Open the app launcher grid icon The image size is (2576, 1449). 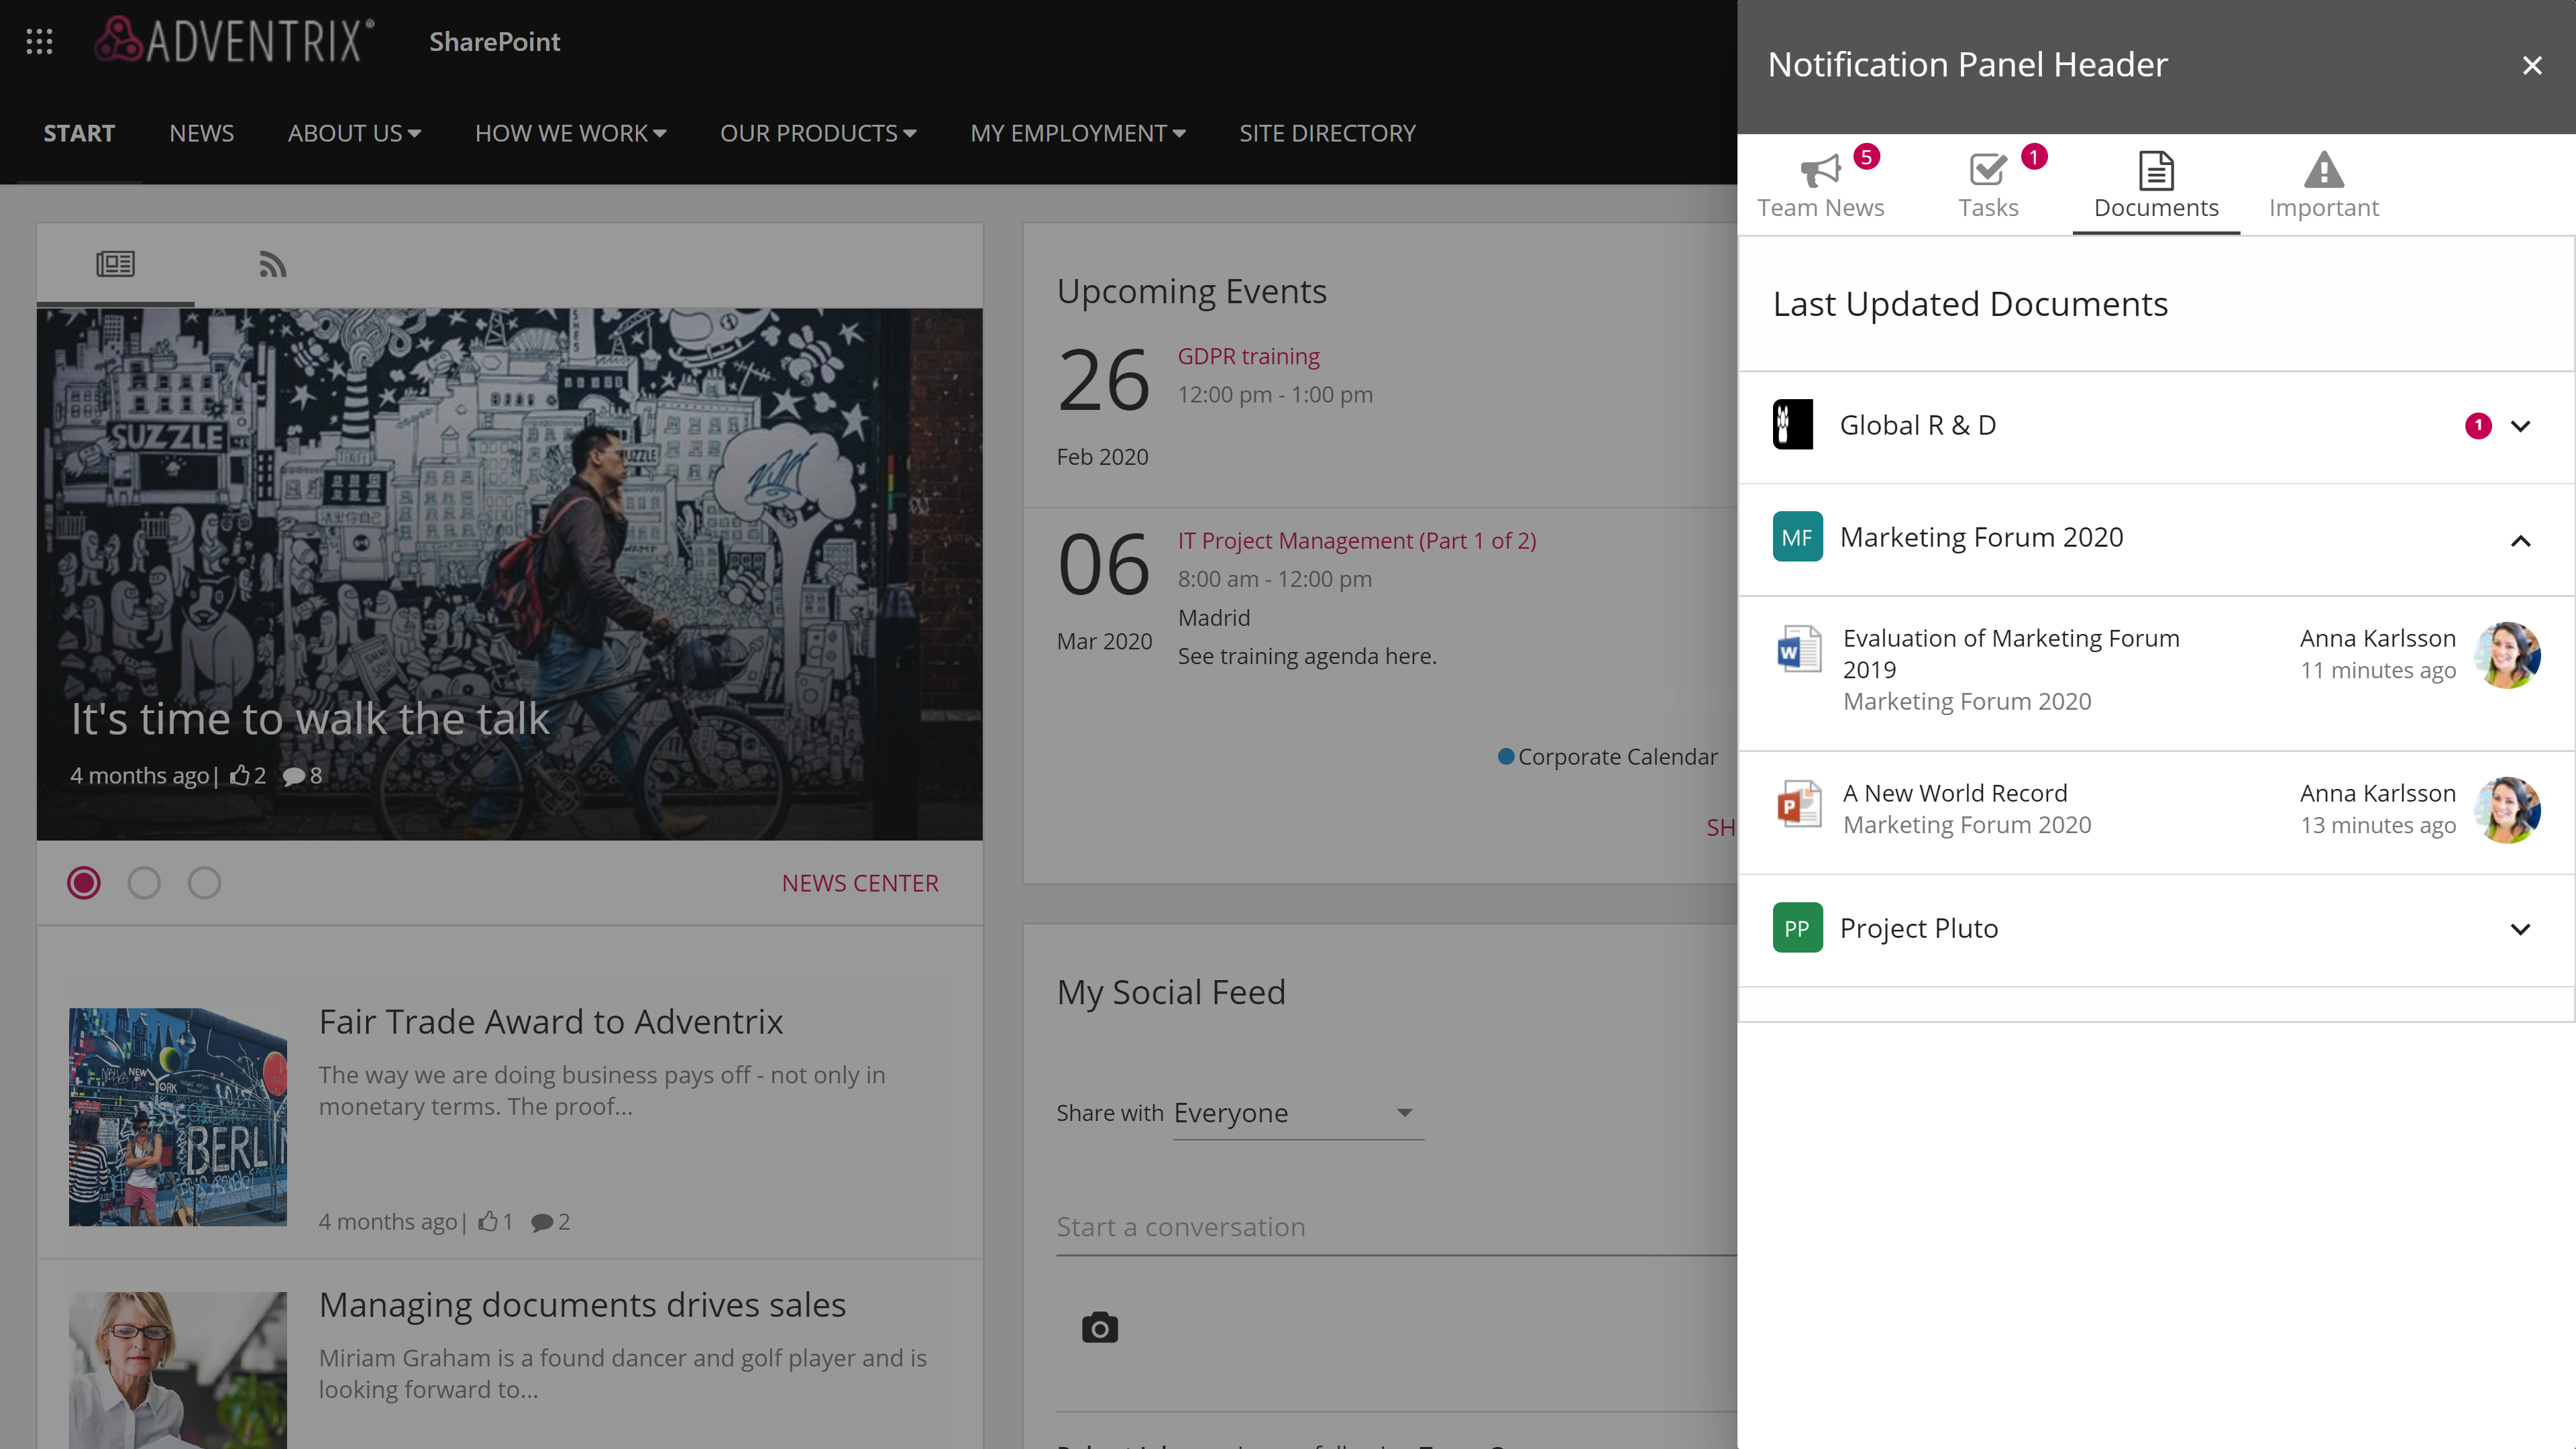point(39,41)
